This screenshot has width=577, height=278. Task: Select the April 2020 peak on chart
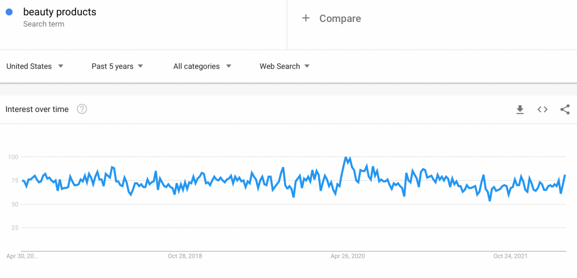[345, 158]
